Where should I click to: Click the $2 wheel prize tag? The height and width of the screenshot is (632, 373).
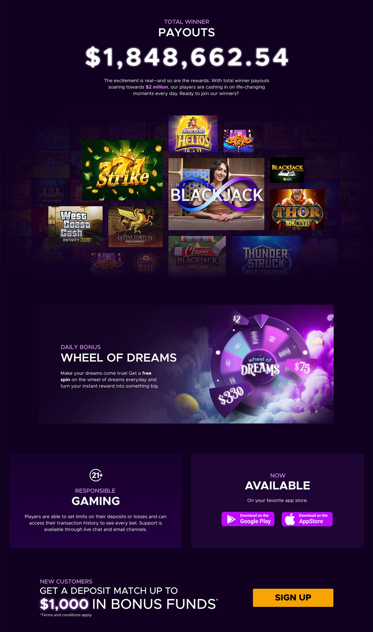coord(236,318)
